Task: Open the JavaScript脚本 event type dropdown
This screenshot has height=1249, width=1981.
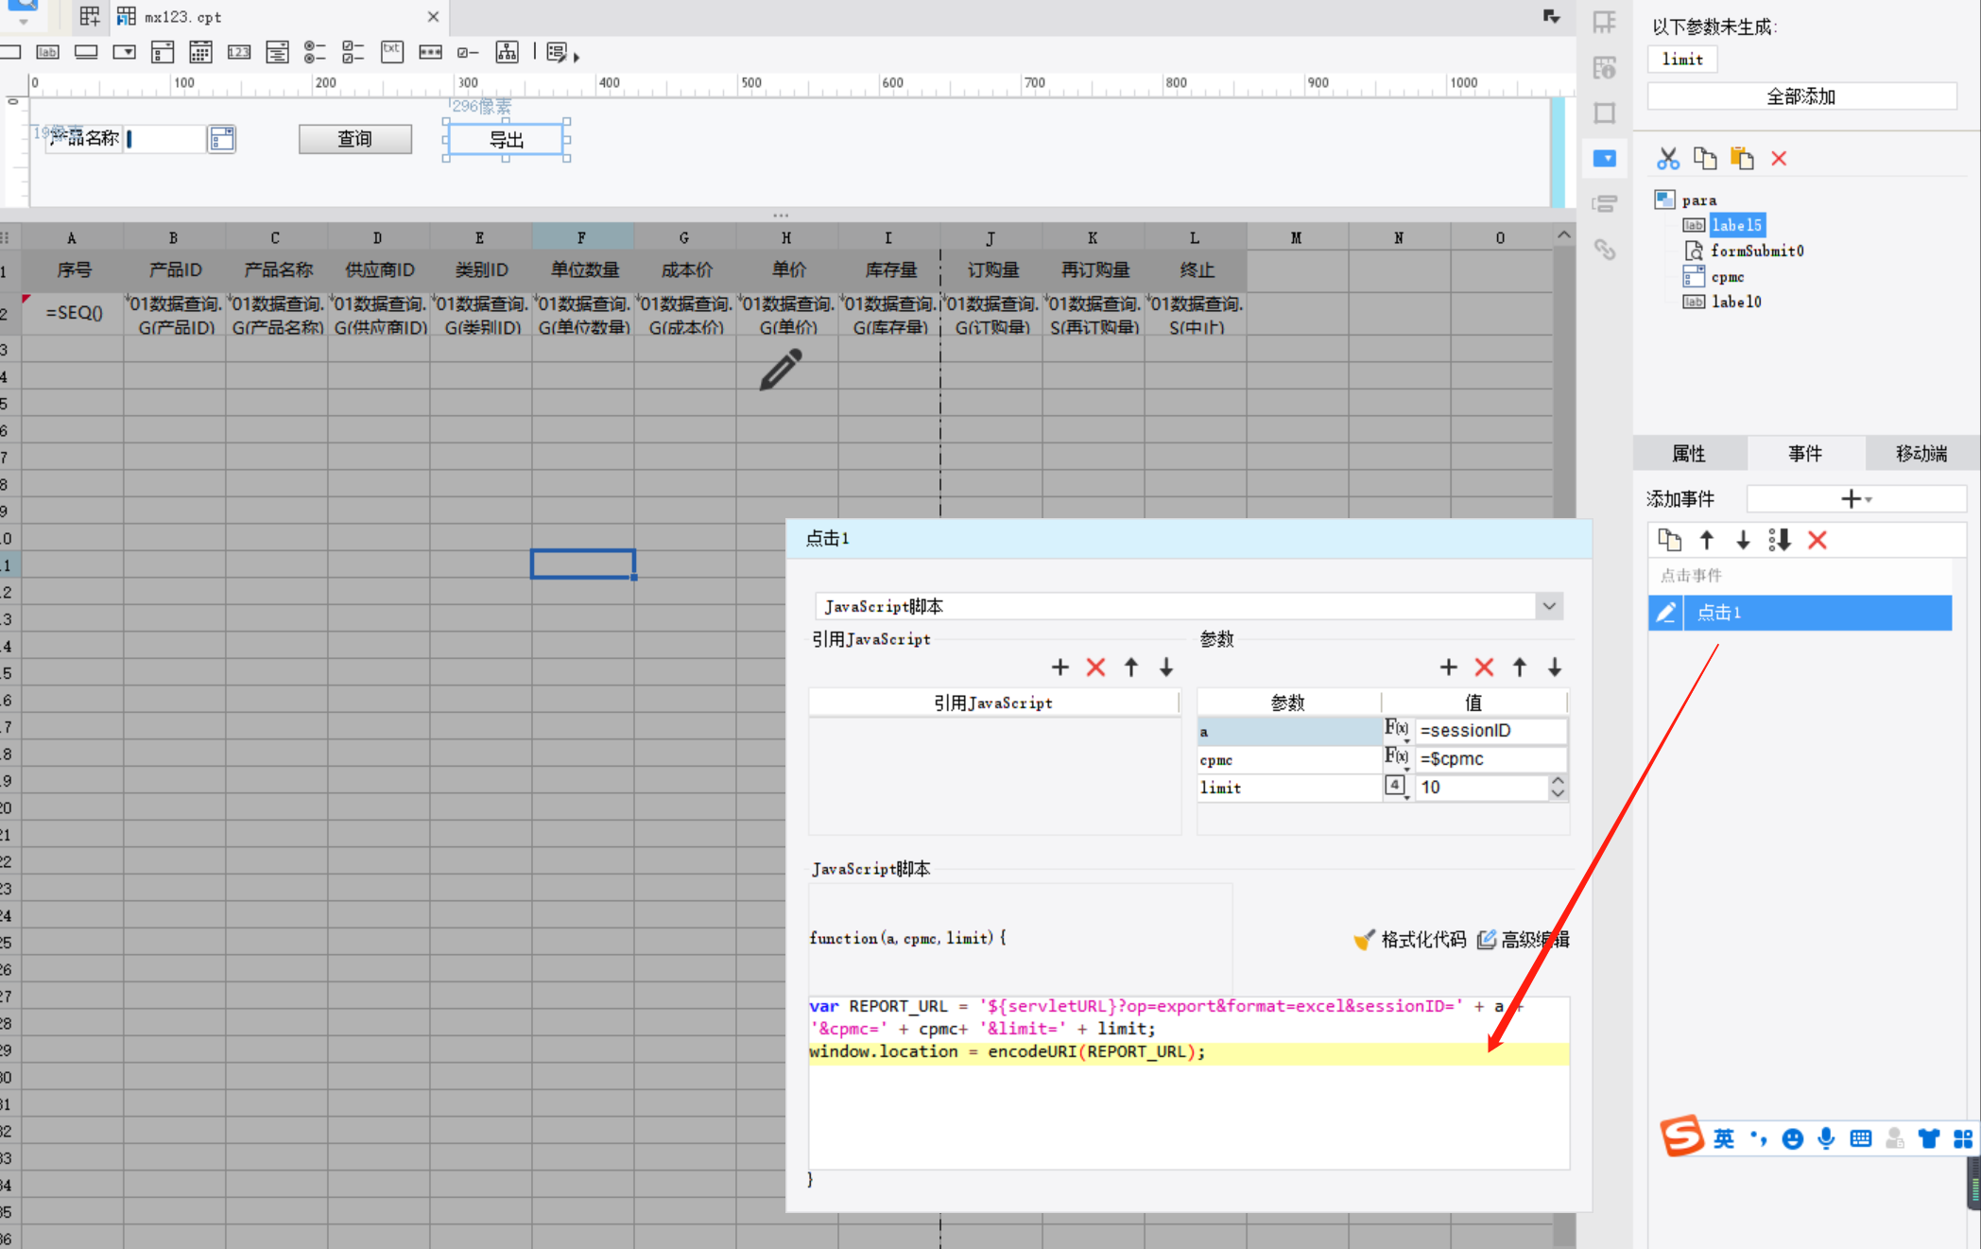Action: (1549, 606)
